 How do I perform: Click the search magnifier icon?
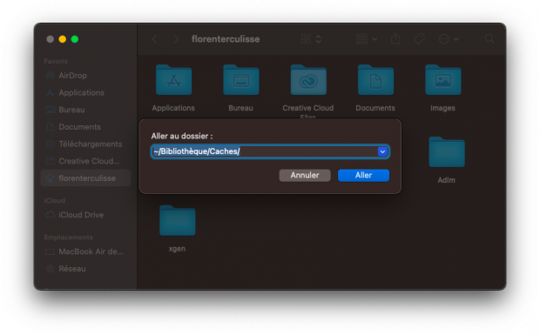(x=489, y=39)
